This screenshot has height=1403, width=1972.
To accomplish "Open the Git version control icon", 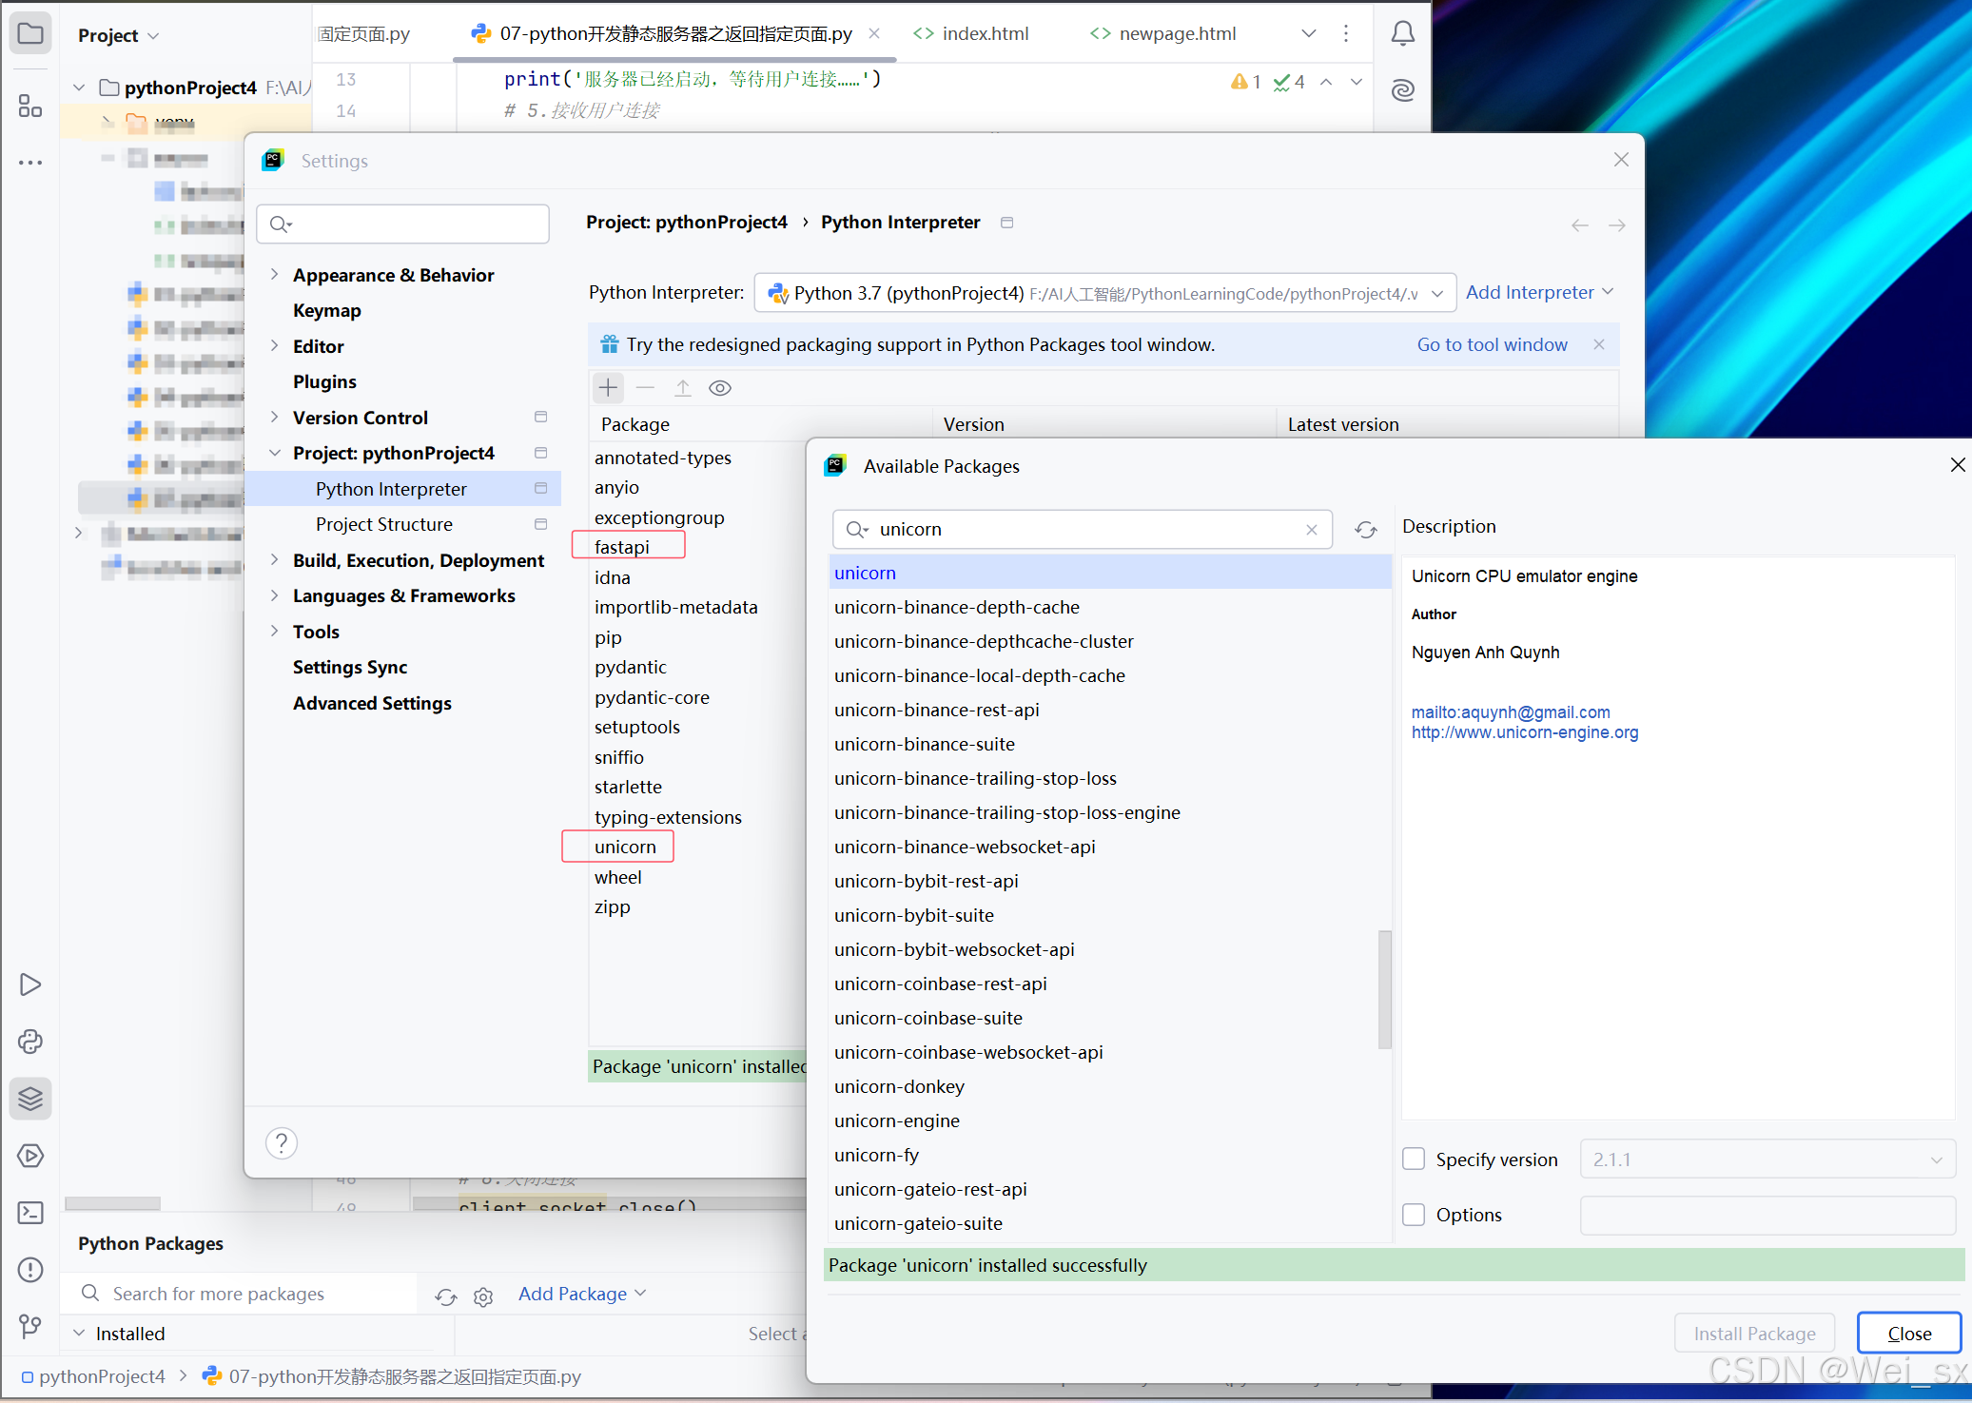I will click(30, 1326).
